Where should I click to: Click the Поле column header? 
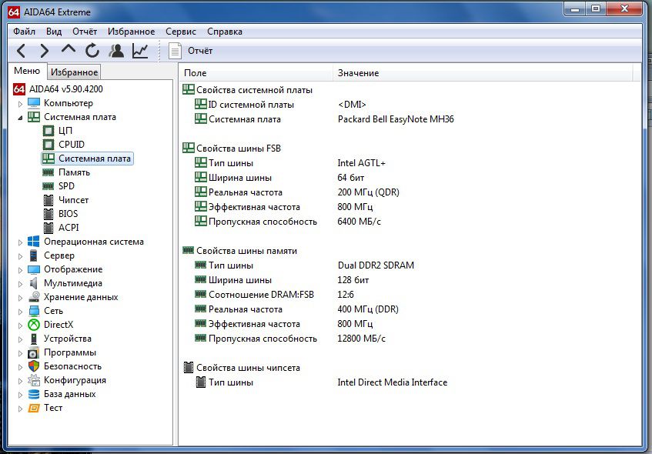tap(256, 73)
